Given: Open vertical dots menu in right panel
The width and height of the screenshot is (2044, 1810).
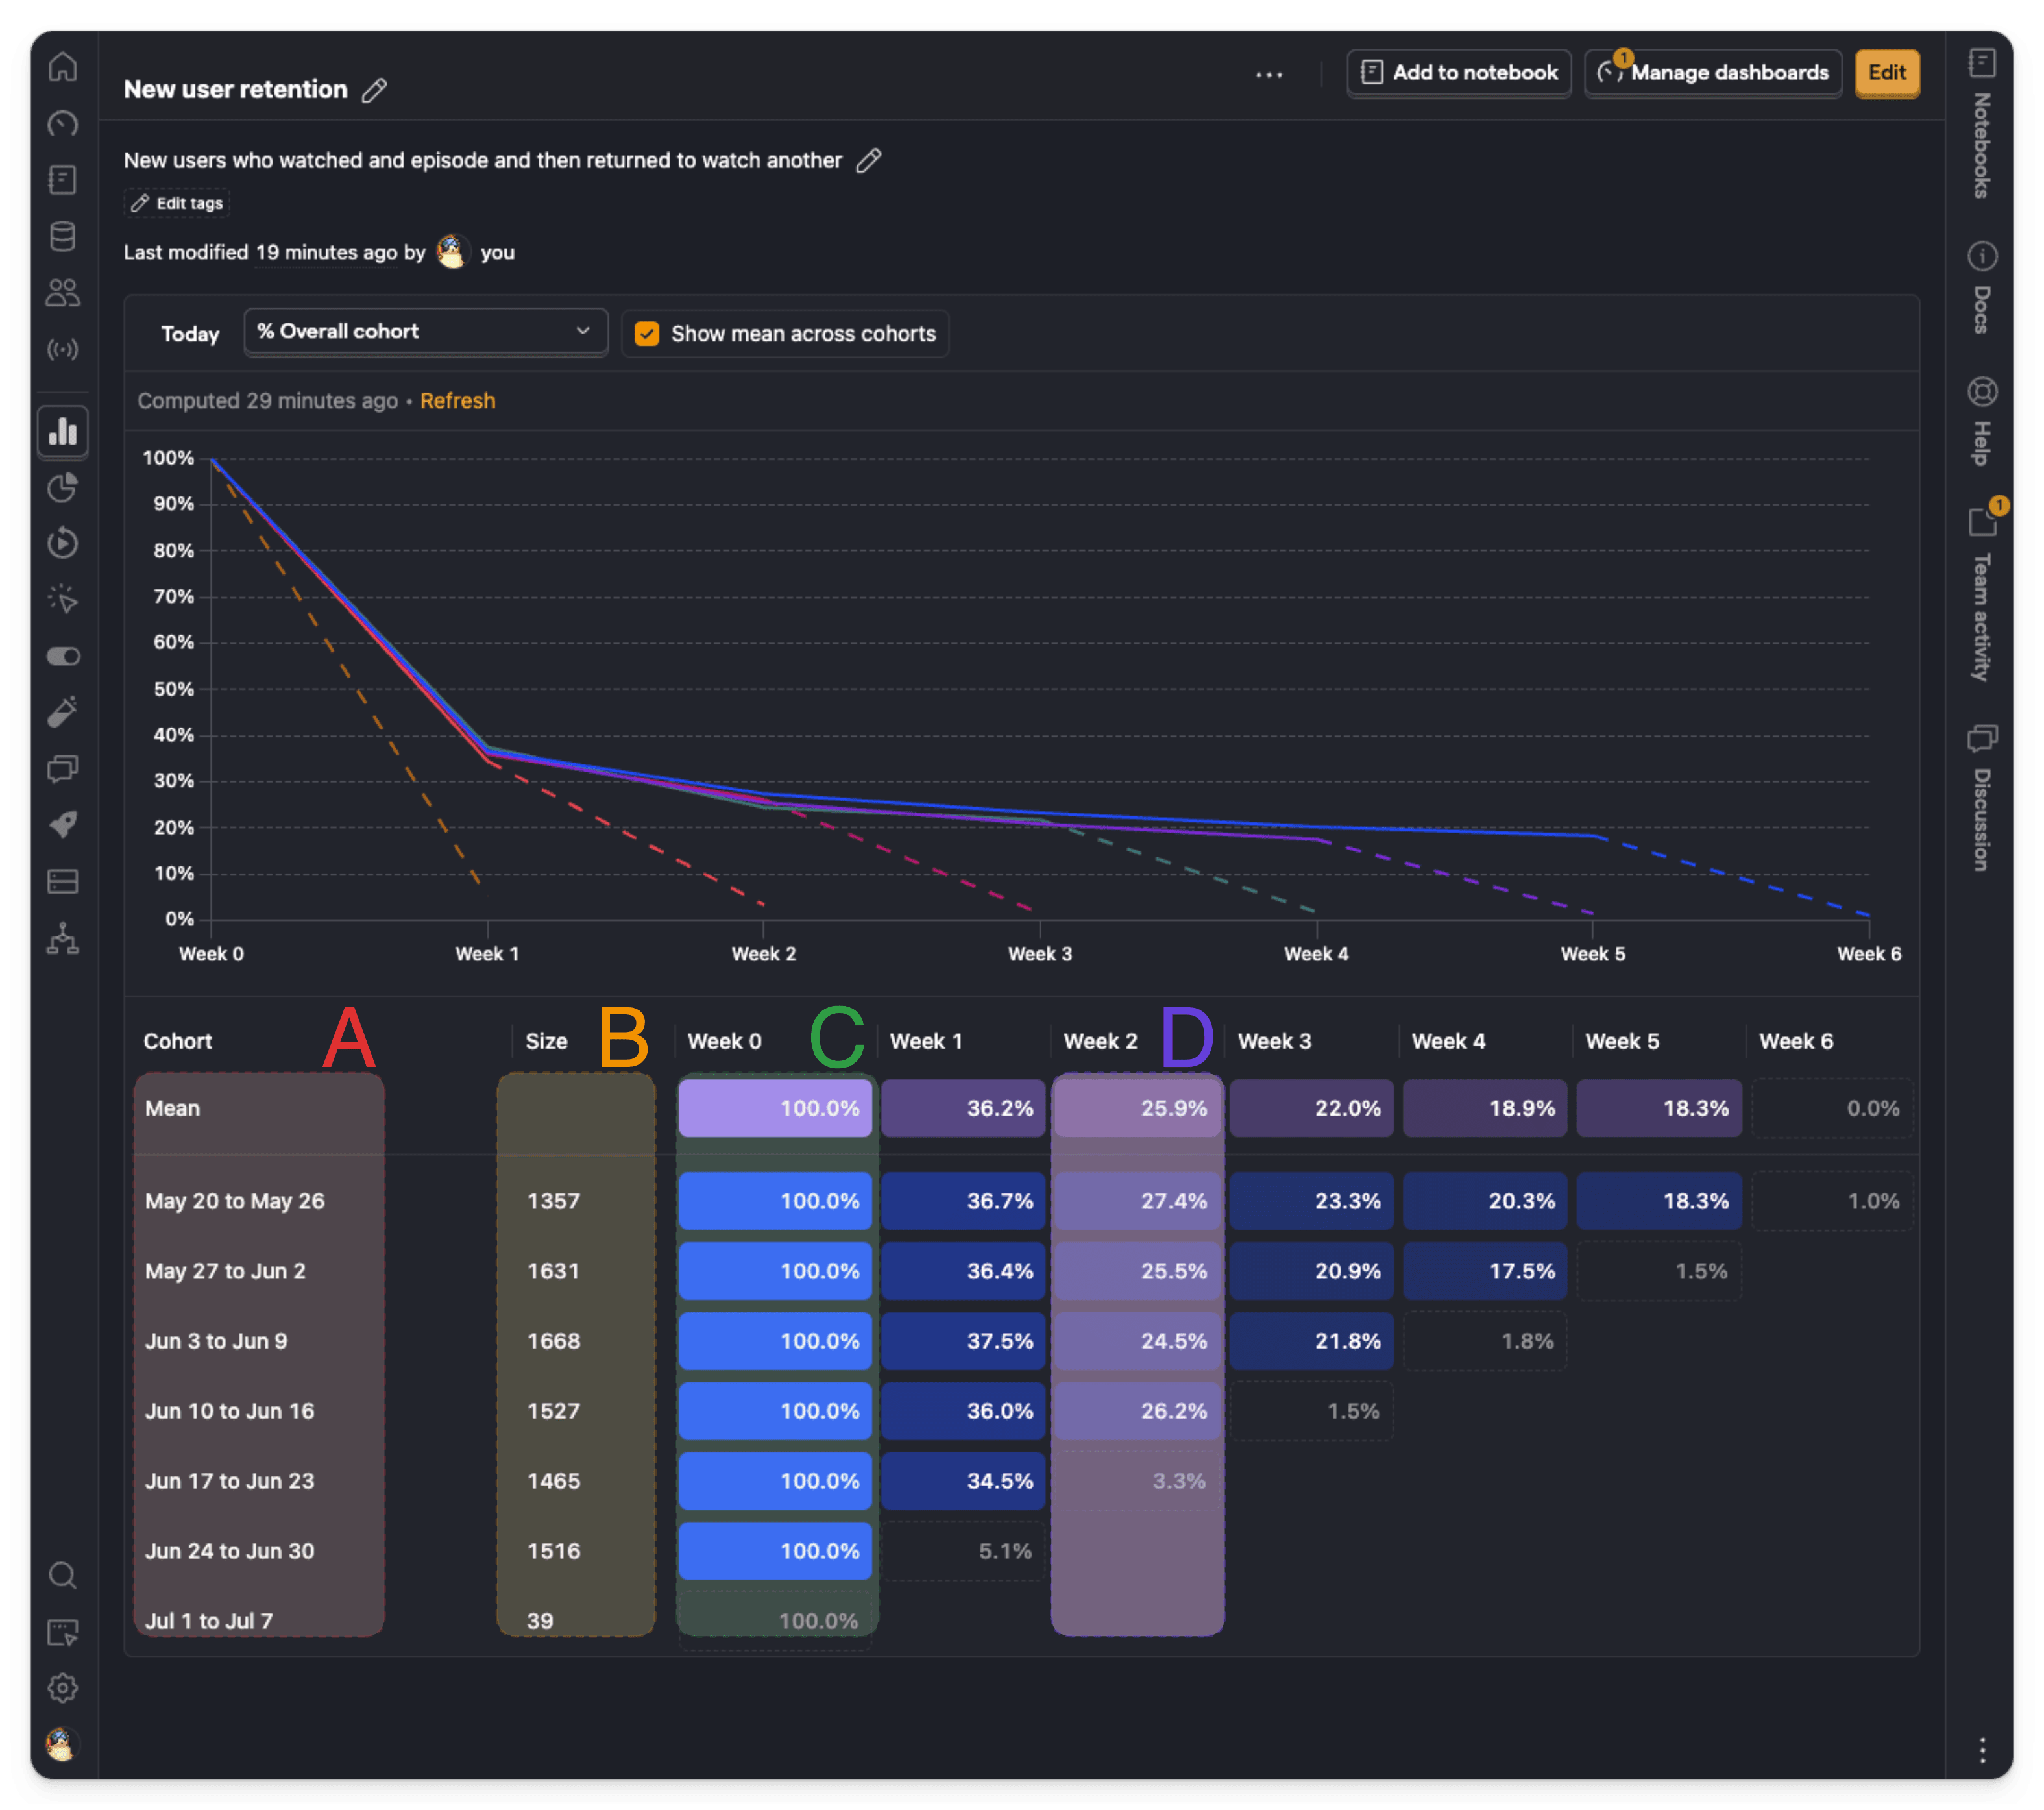Looking at the screenshot, I should pos(1982,1749).
